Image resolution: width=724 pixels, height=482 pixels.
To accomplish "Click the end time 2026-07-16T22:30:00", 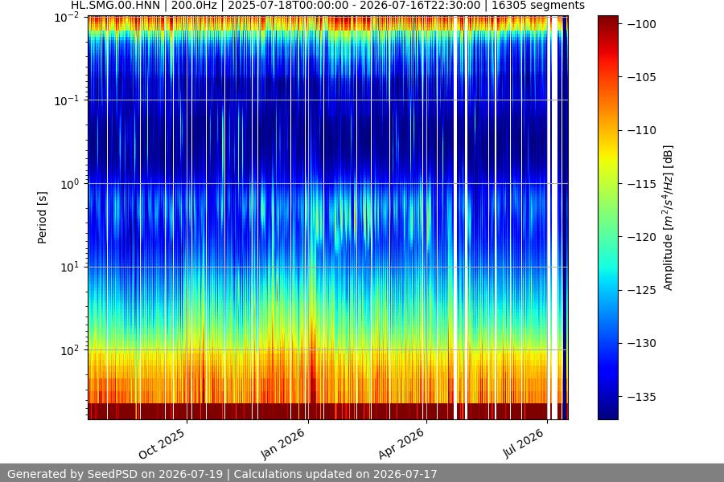I will point(420,6).
